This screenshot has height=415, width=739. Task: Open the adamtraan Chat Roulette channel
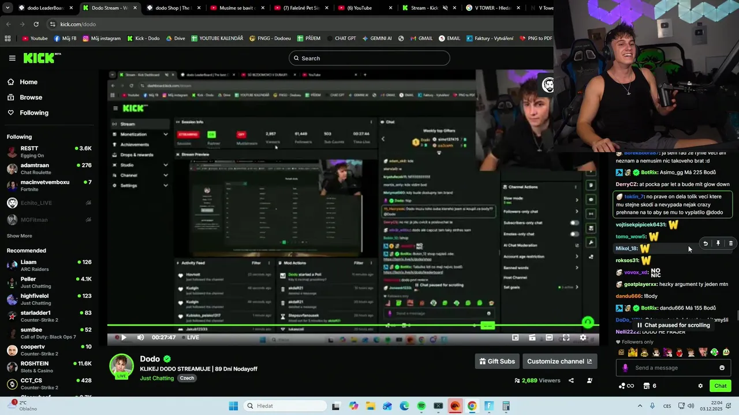[x=48, y=168]
